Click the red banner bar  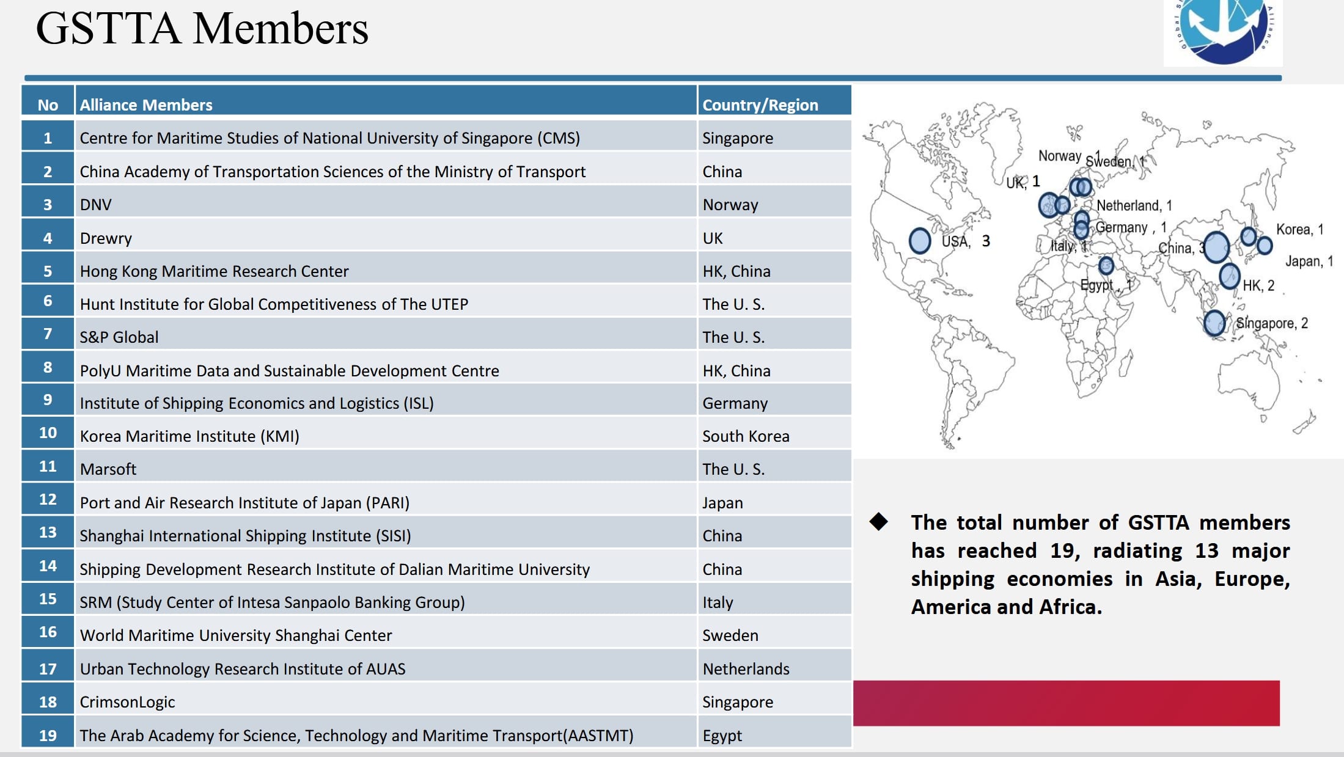[x=1066, y=703]
